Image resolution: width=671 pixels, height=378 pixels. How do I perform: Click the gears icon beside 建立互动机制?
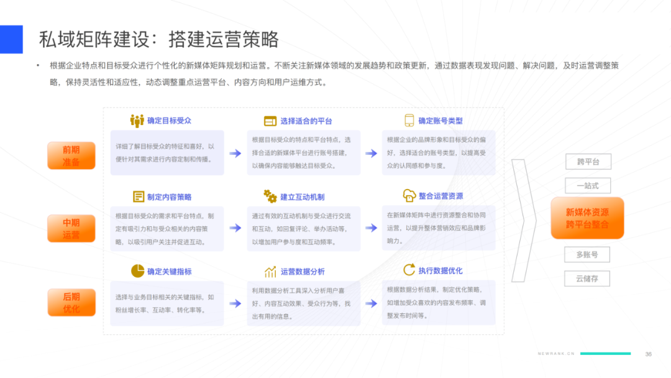tap(270, 196)
